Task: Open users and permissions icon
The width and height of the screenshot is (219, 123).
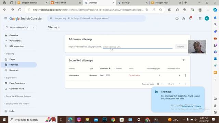Action: tap(183, 18)
